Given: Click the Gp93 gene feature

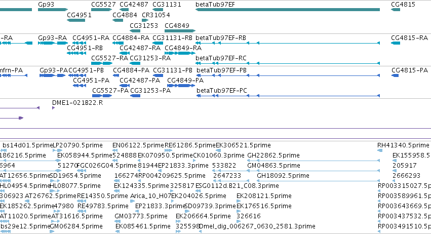Looking at the screenshot, I should point(53,10).
